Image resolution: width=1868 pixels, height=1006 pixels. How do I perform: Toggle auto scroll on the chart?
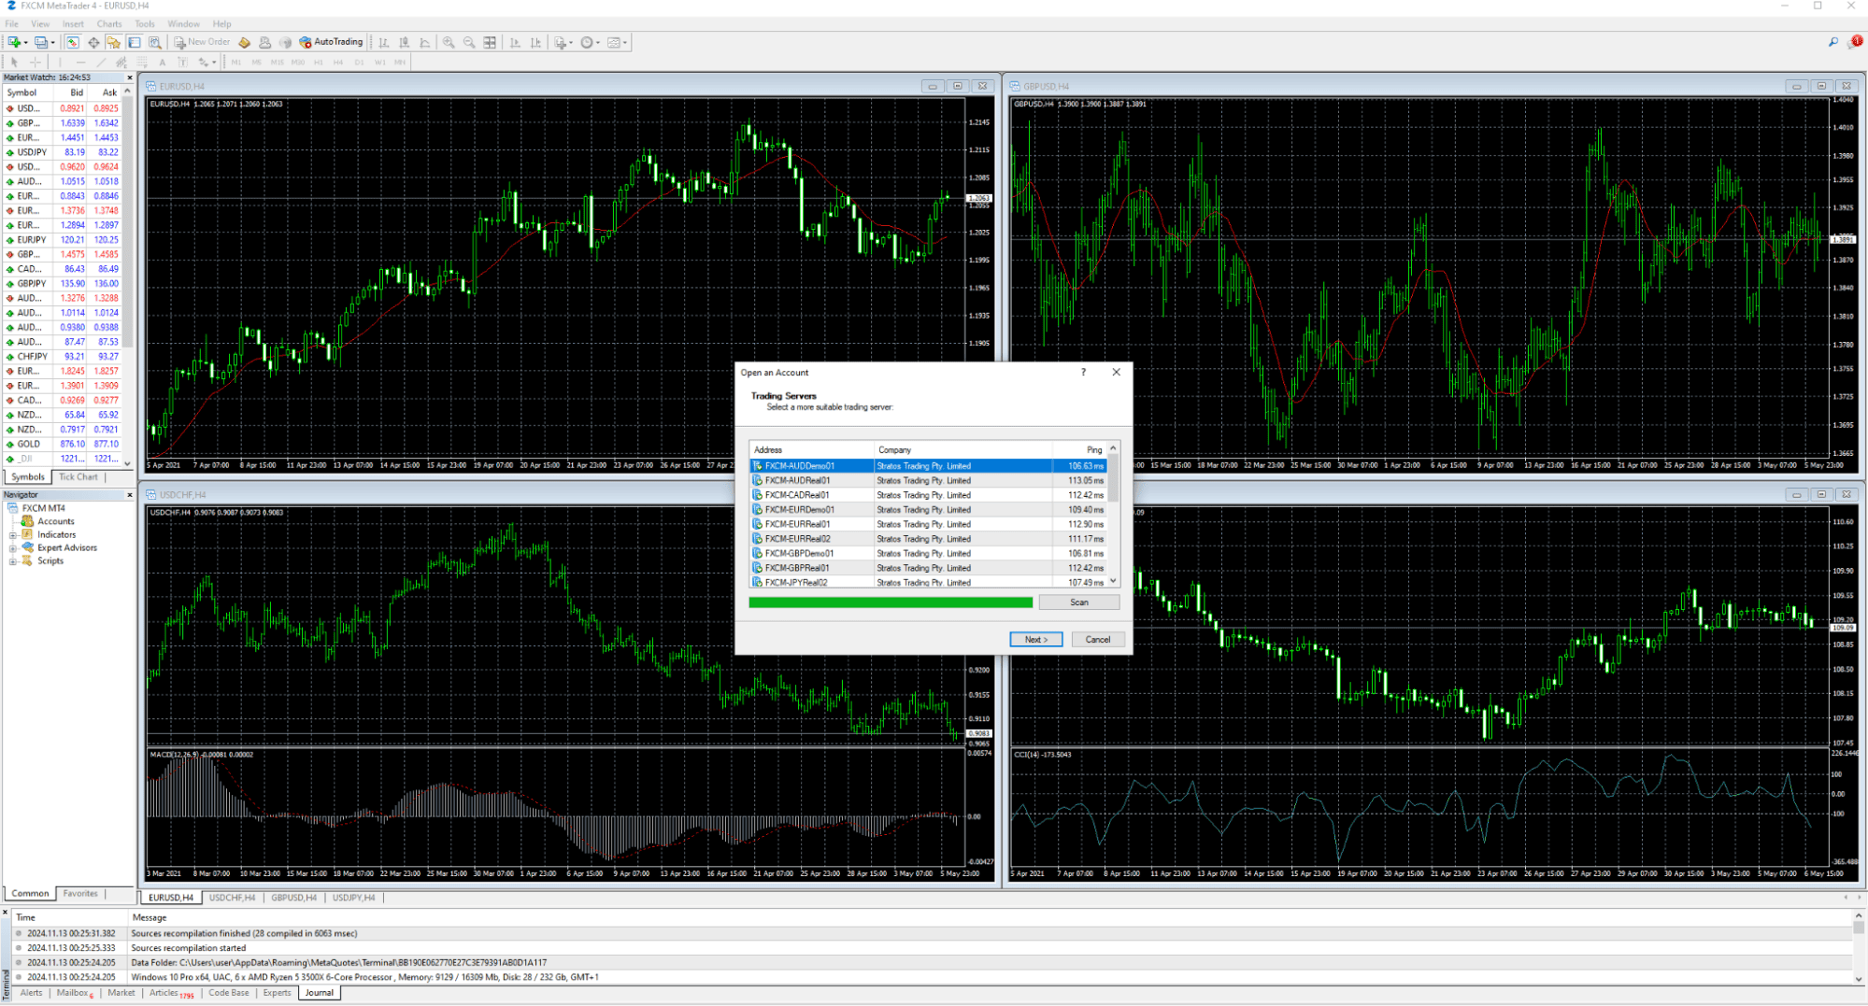[x=514, y=42]
